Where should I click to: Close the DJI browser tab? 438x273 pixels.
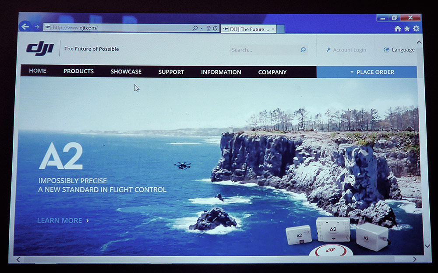[273, 29]
